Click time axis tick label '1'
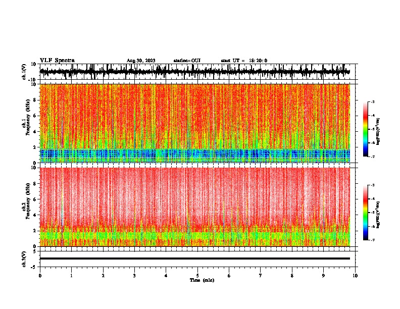Screen dimensions: 400x309 71,276
